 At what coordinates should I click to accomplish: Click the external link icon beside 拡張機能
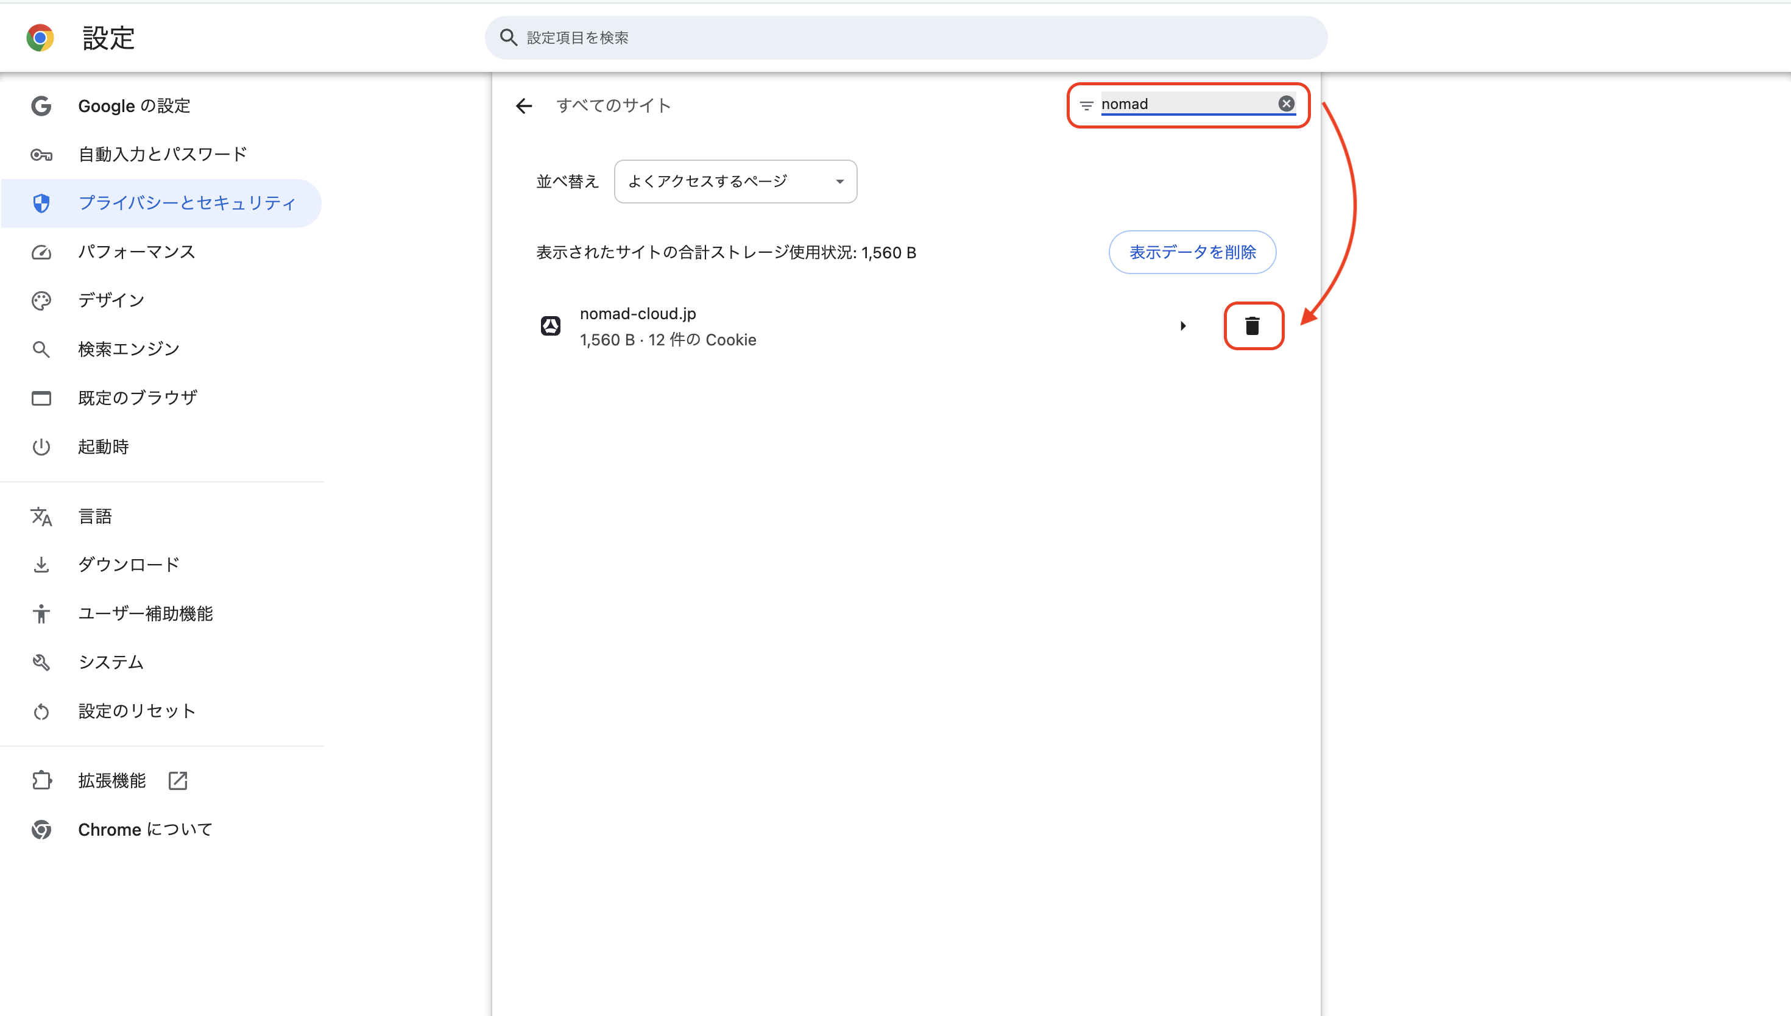[x=178, y=780]
